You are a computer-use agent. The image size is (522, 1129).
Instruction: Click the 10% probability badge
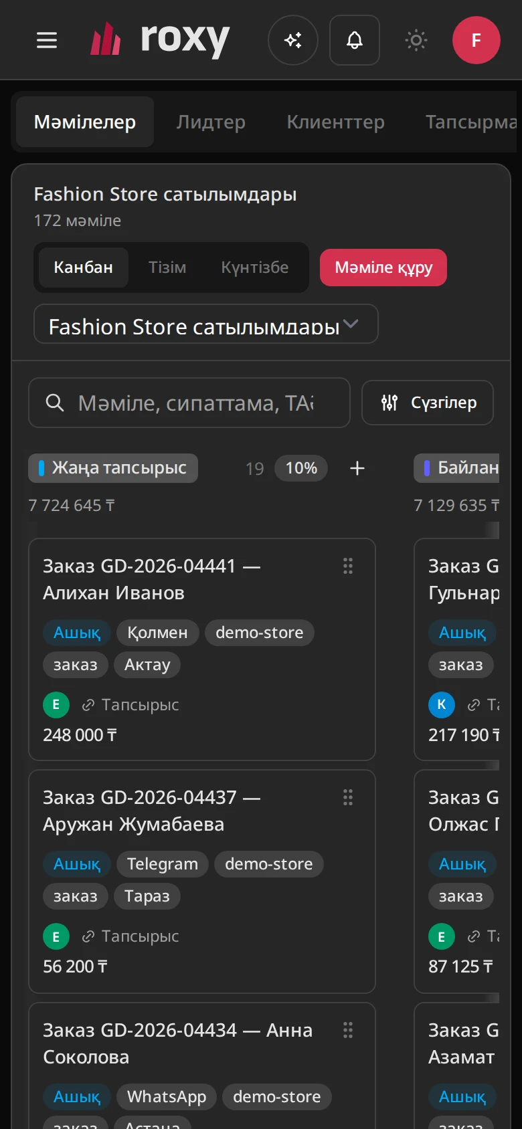[301, 468]
